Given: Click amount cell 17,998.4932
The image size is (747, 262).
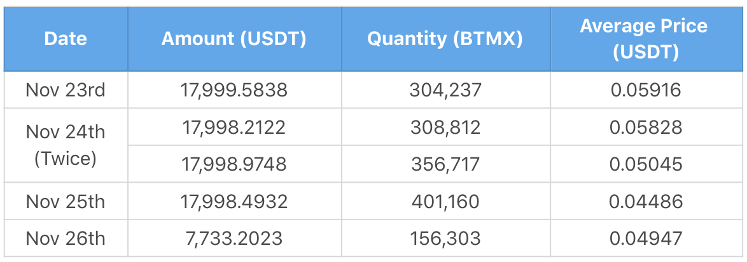Looking at the screenshot, I should click(x=234, y=202).
